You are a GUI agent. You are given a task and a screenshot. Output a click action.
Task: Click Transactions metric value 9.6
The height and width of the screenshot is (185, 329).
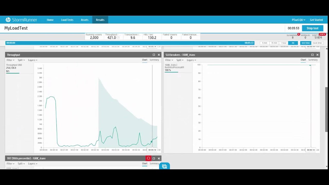tap(133, 38)
